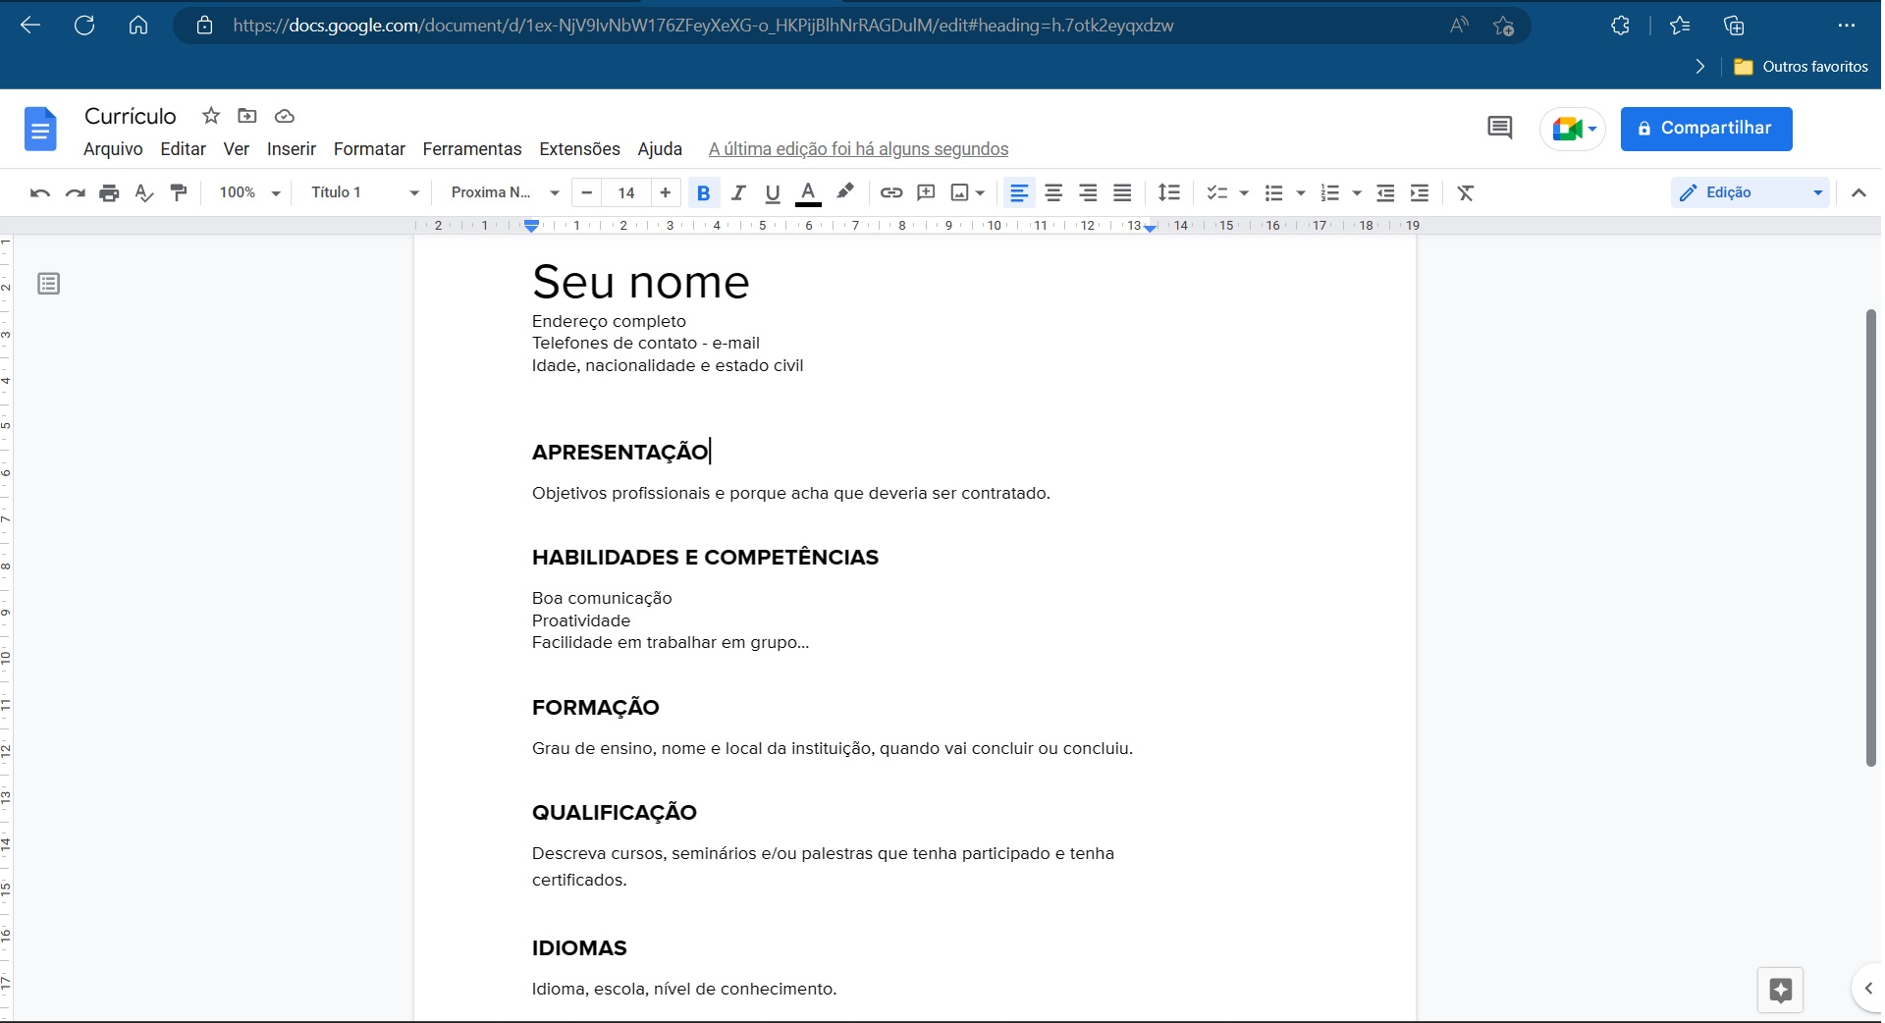
Task: Open the Edição mode dropdown
Action: pyautogui.click(x=1750, y=193)
